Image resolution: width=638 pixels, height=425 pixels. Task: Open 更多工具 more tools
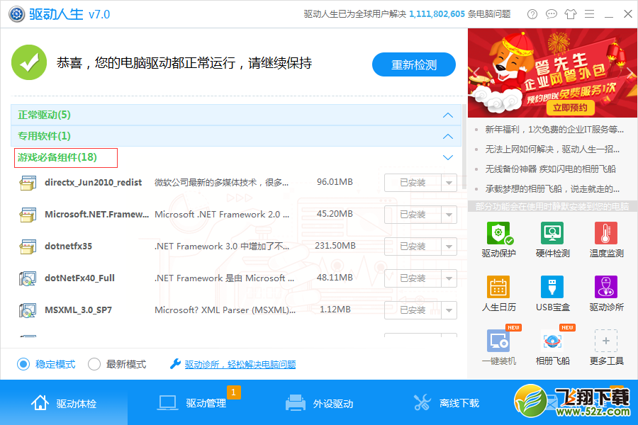pos(606,347)
